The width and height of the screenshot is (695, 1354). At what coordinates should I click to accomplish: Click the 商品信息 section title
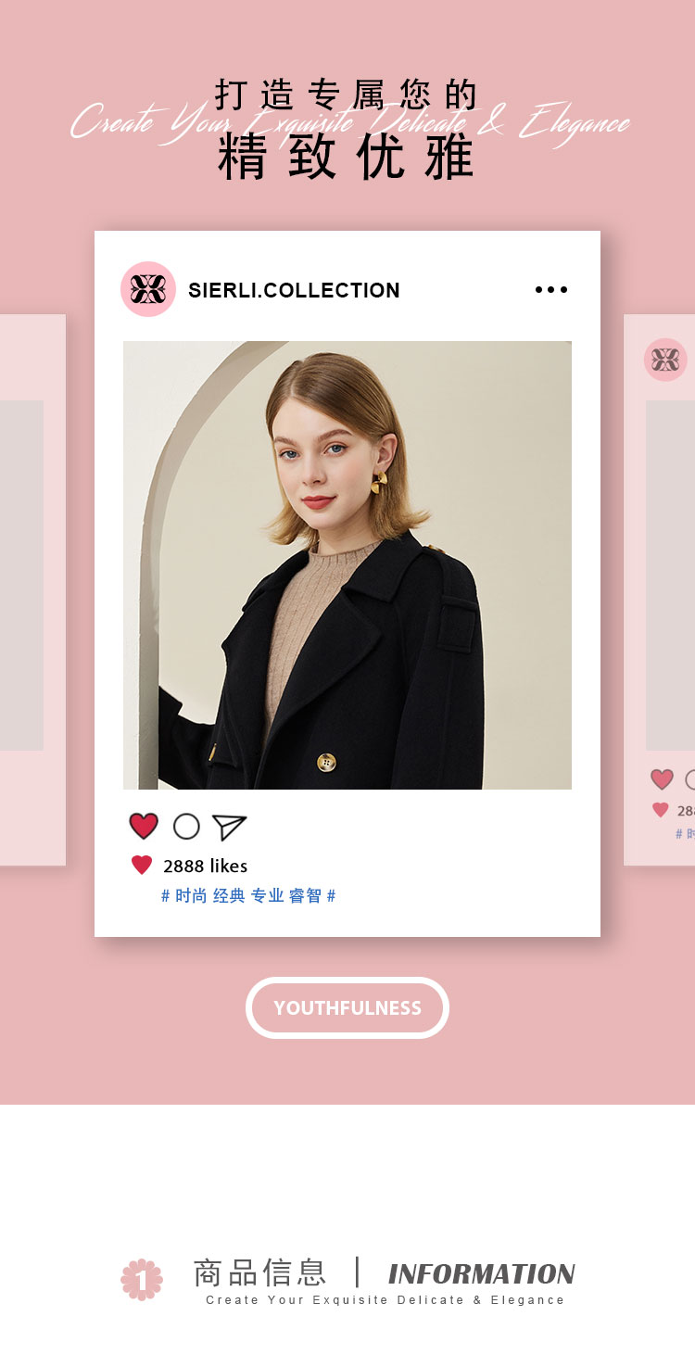click(x=259, y=1272)
